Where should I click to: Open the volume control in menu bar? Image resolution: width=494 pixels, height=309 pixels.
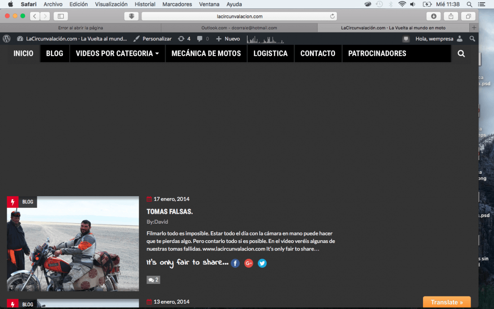coord(413,4)
